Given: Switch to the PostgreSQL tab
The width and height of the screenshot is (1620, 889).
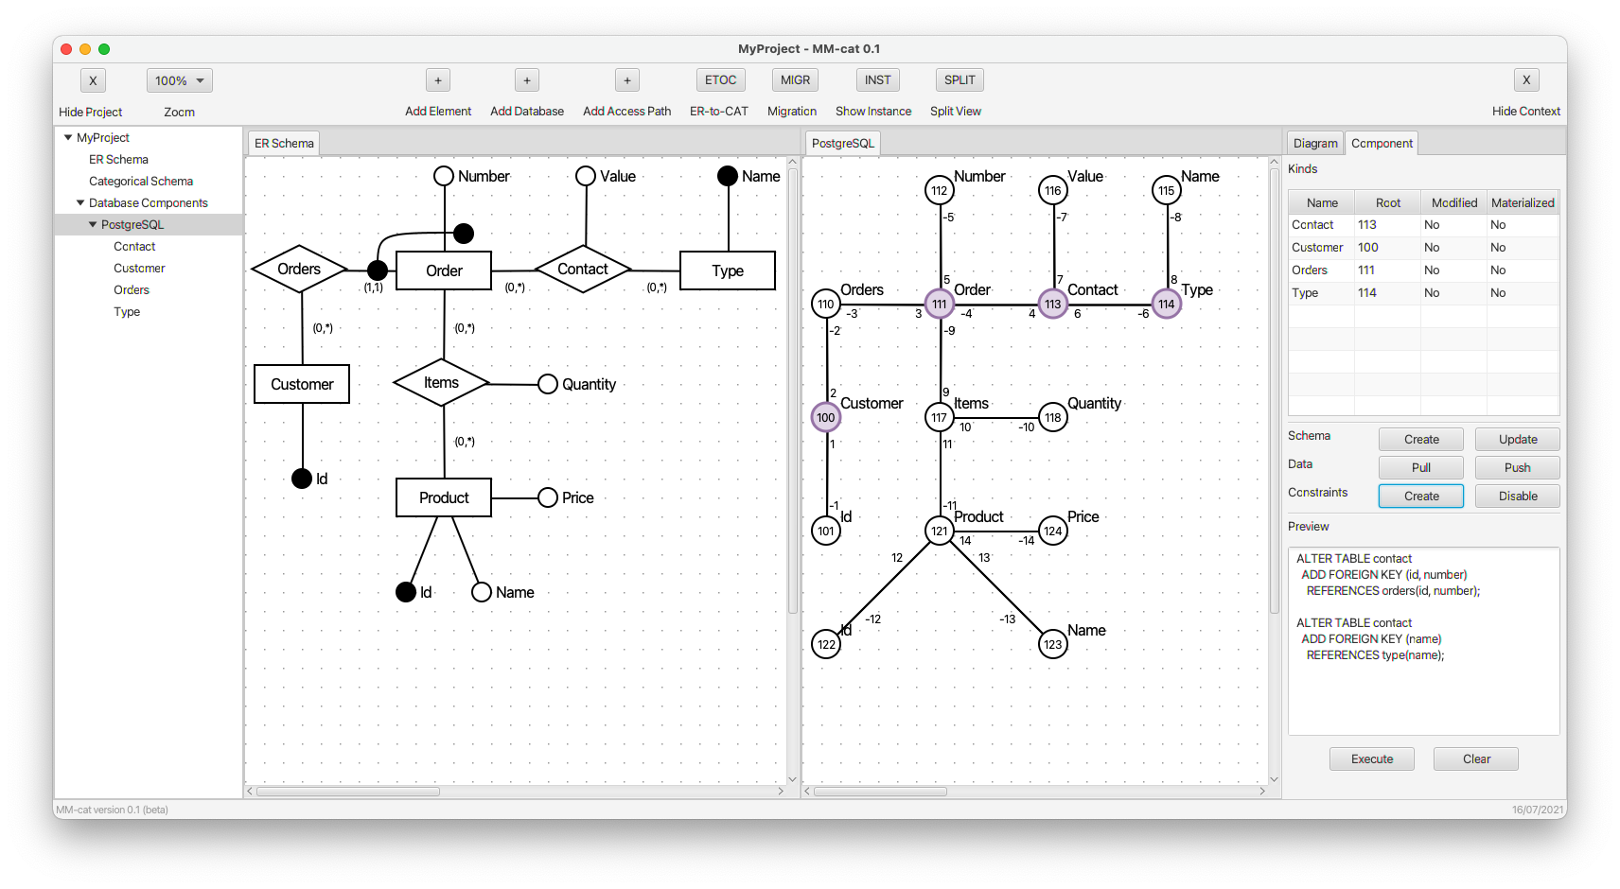Looking at the screenshot, I should [x=843, y=144].
